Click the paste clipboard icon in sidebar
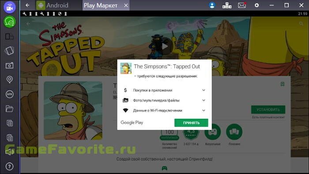309x174 pixels. pos(9,137)
